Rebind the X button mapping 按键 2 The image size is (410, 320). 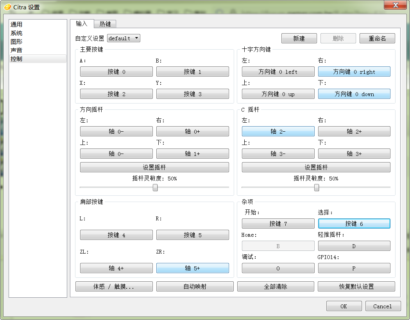click(116, 94)
